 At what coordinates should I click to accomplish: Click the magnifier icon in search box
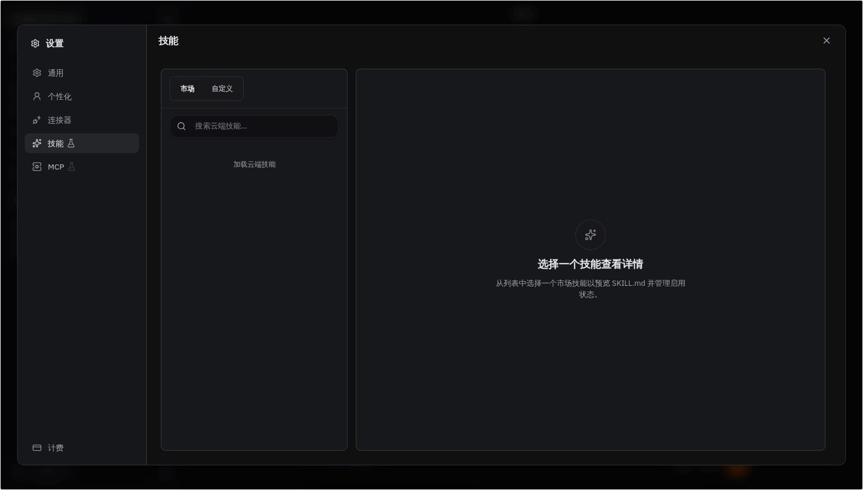tap(181, 126)
